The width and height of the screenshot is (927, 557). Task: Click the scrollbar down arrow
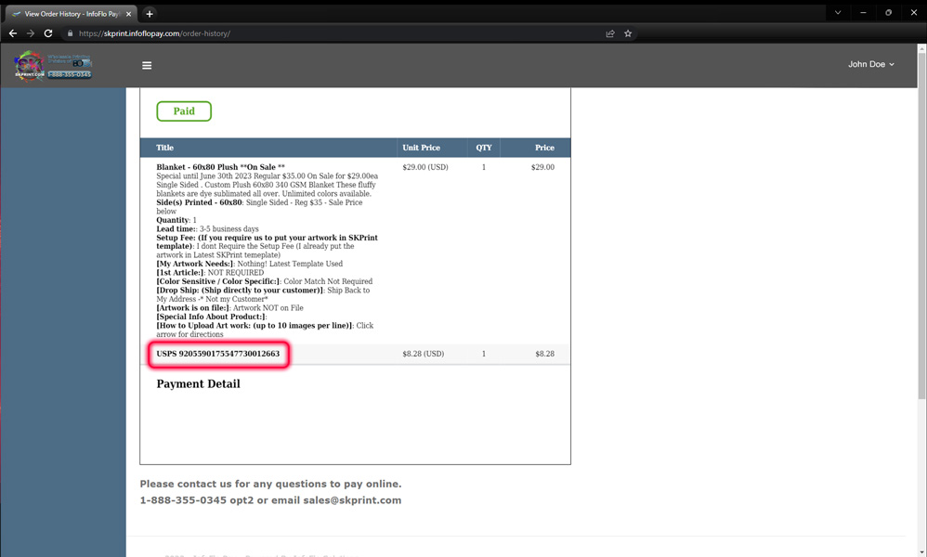(x=921, y=551)
